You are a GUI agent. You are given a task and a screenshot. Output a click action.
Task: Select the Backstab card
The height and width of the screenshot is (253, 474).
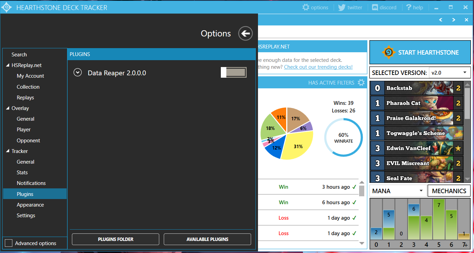tap(417, 88)
